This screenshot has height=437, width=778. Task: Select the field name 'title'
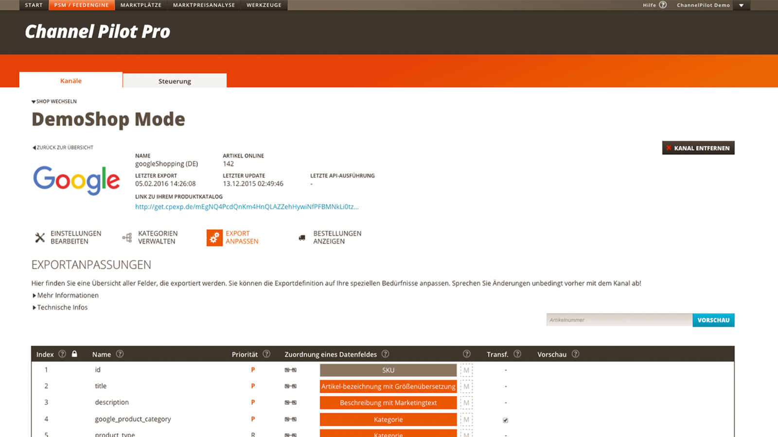click(x=101, y=386)
